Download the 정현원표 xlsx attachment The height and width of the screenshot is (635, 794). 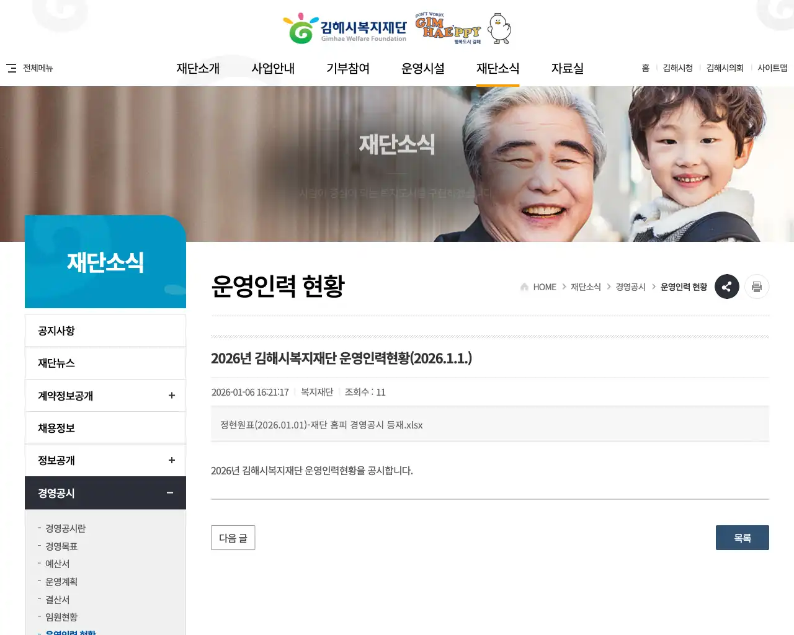[x=321, y=425]
